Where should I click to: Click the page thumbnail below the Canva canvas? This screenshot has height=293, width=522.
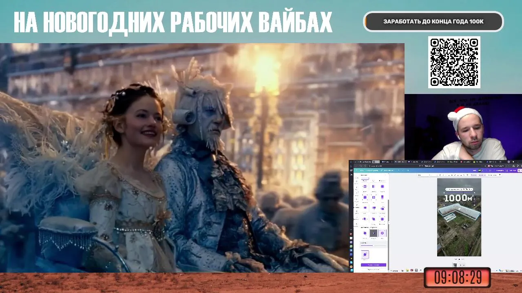[455, 265]
